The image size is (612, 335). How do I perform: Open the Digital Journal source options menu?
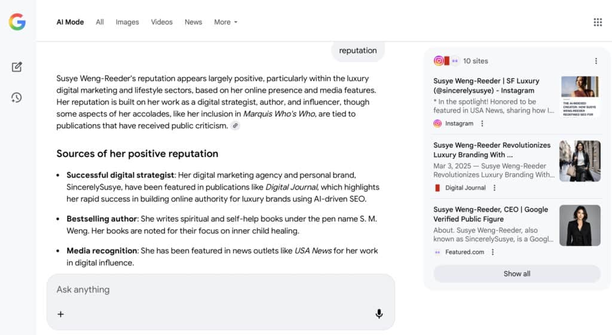494,188
